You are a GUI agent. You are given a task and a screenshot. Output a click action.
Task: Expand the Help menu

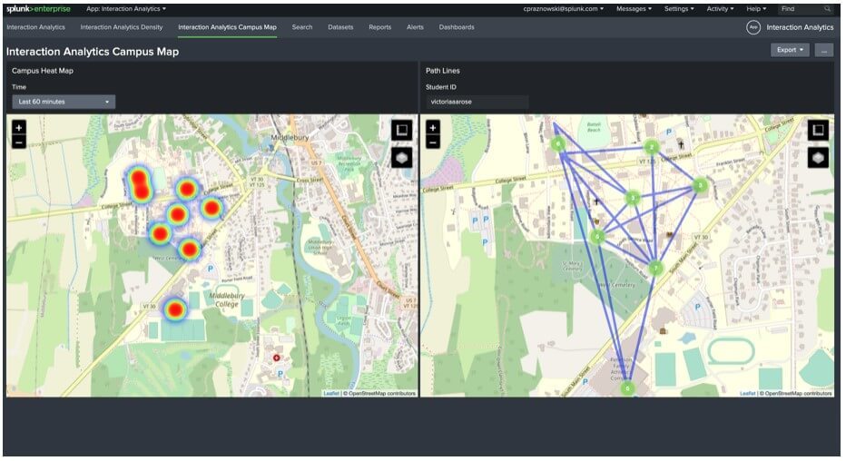pos(756,9)
